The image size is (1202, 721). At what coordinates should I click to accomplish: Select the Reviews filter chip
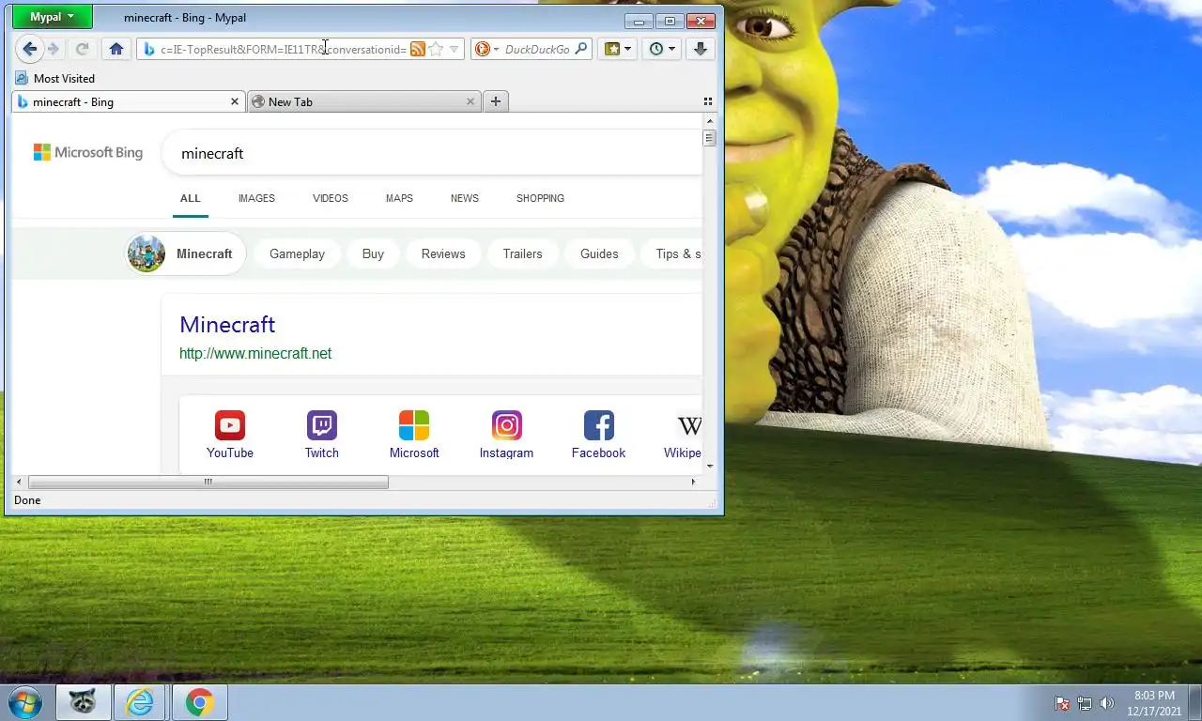tap(443, 253)
